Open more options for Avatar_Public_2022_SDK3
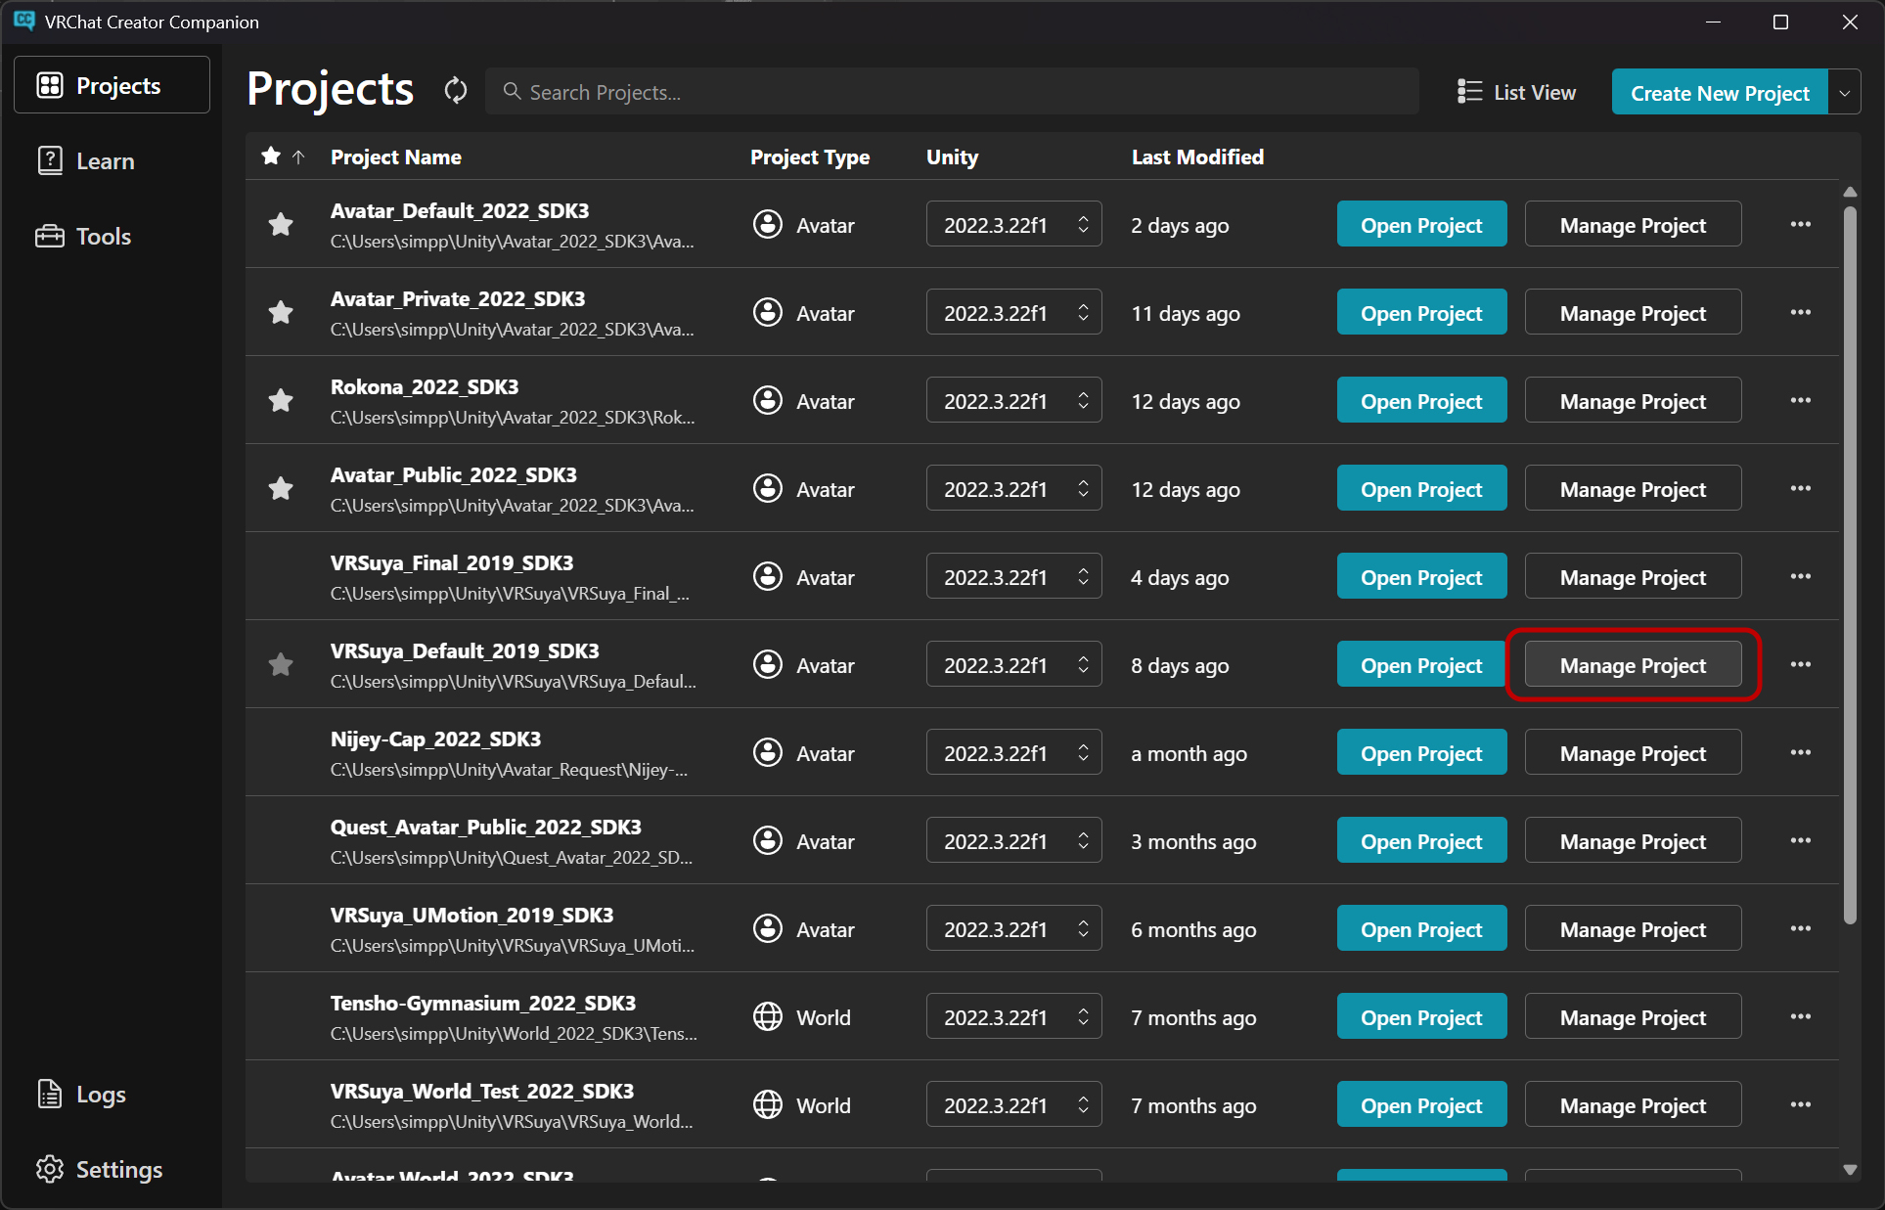1885x1210 pixels. pyautogui.click(x=1801, y=489)
